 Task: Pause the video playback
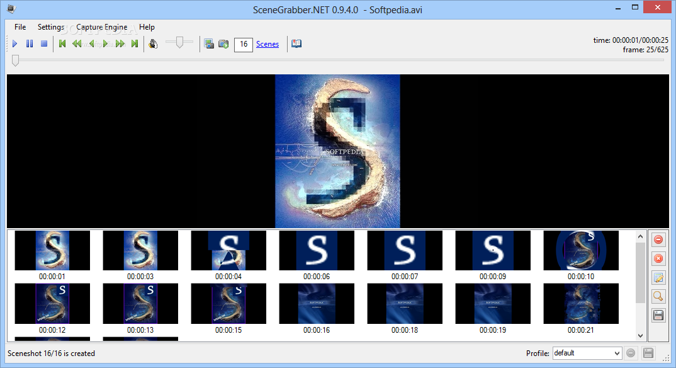[30, 43]
